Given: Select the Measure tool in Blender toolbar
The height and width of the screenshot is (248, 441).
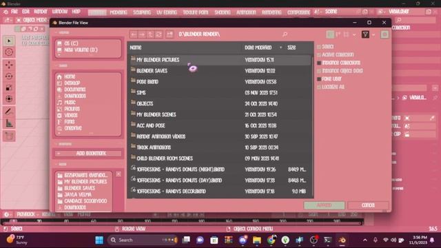Looking at the screenshot, I should click(x=9, y=123).
